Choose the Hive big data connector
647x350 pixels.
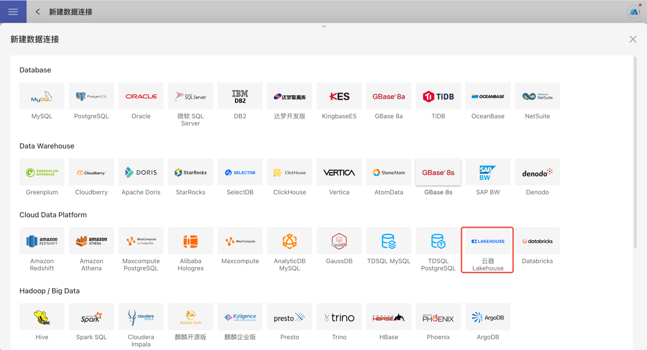[x=42, y=318]
